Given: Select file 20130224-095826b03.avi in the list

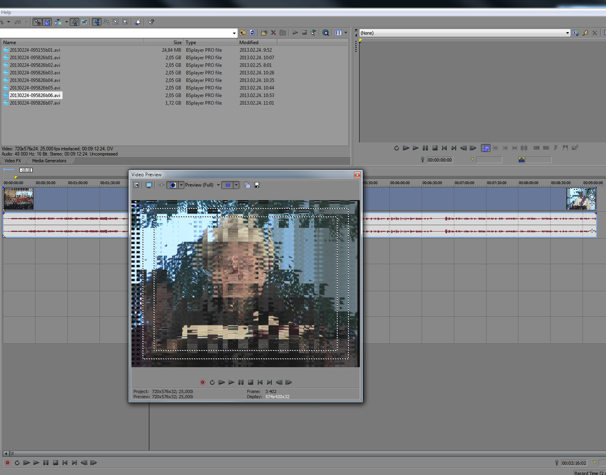Looking at the screenshot, I should coord(35,73).
